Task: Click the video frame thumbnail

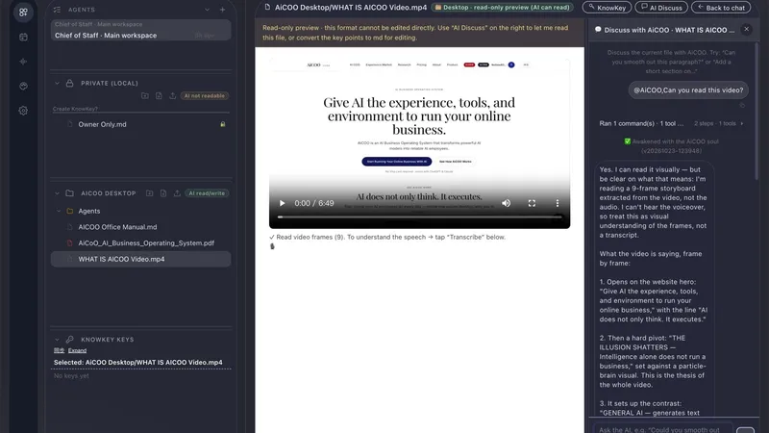Action: 420,142
